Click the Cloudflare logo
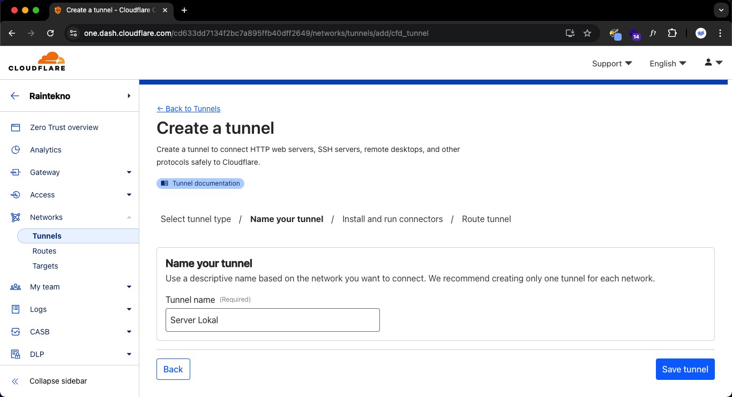The image size is (732, 397). pyautogui.click(x=37, y=62)
